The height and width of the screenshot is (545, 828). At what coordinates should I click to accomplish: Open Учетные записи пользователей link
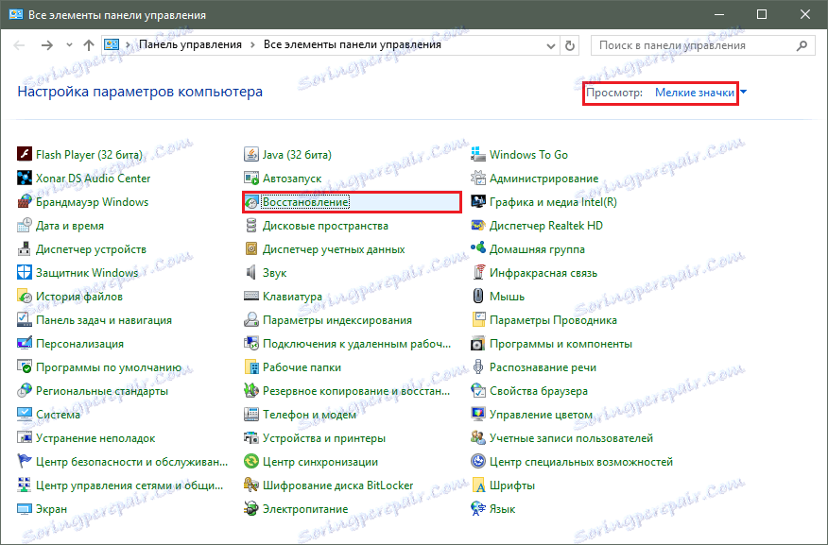[571, 438]
